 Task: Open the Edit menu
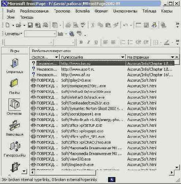pos(34,11)
